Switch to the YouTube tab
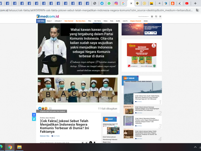The width and height of the screenshot is (201, 151). coord(187,4)
